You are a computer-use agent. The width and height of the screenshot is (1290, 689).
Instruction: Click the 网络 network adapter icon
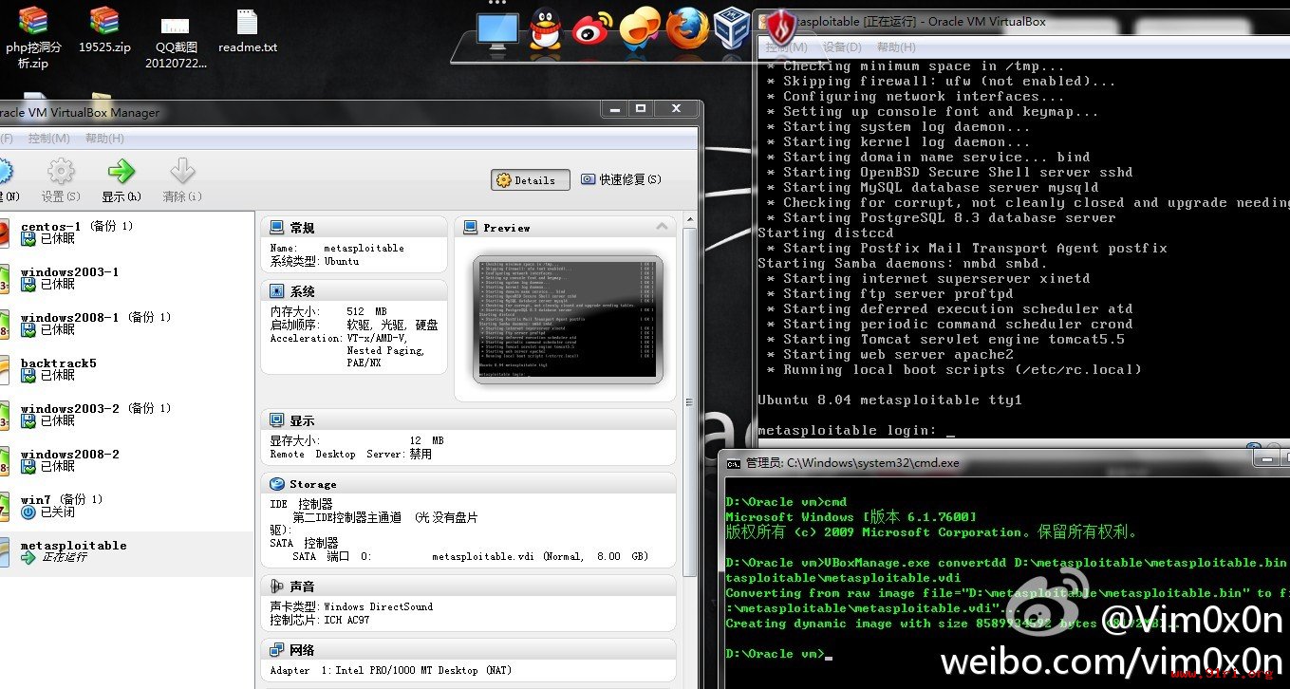(276, 650)
